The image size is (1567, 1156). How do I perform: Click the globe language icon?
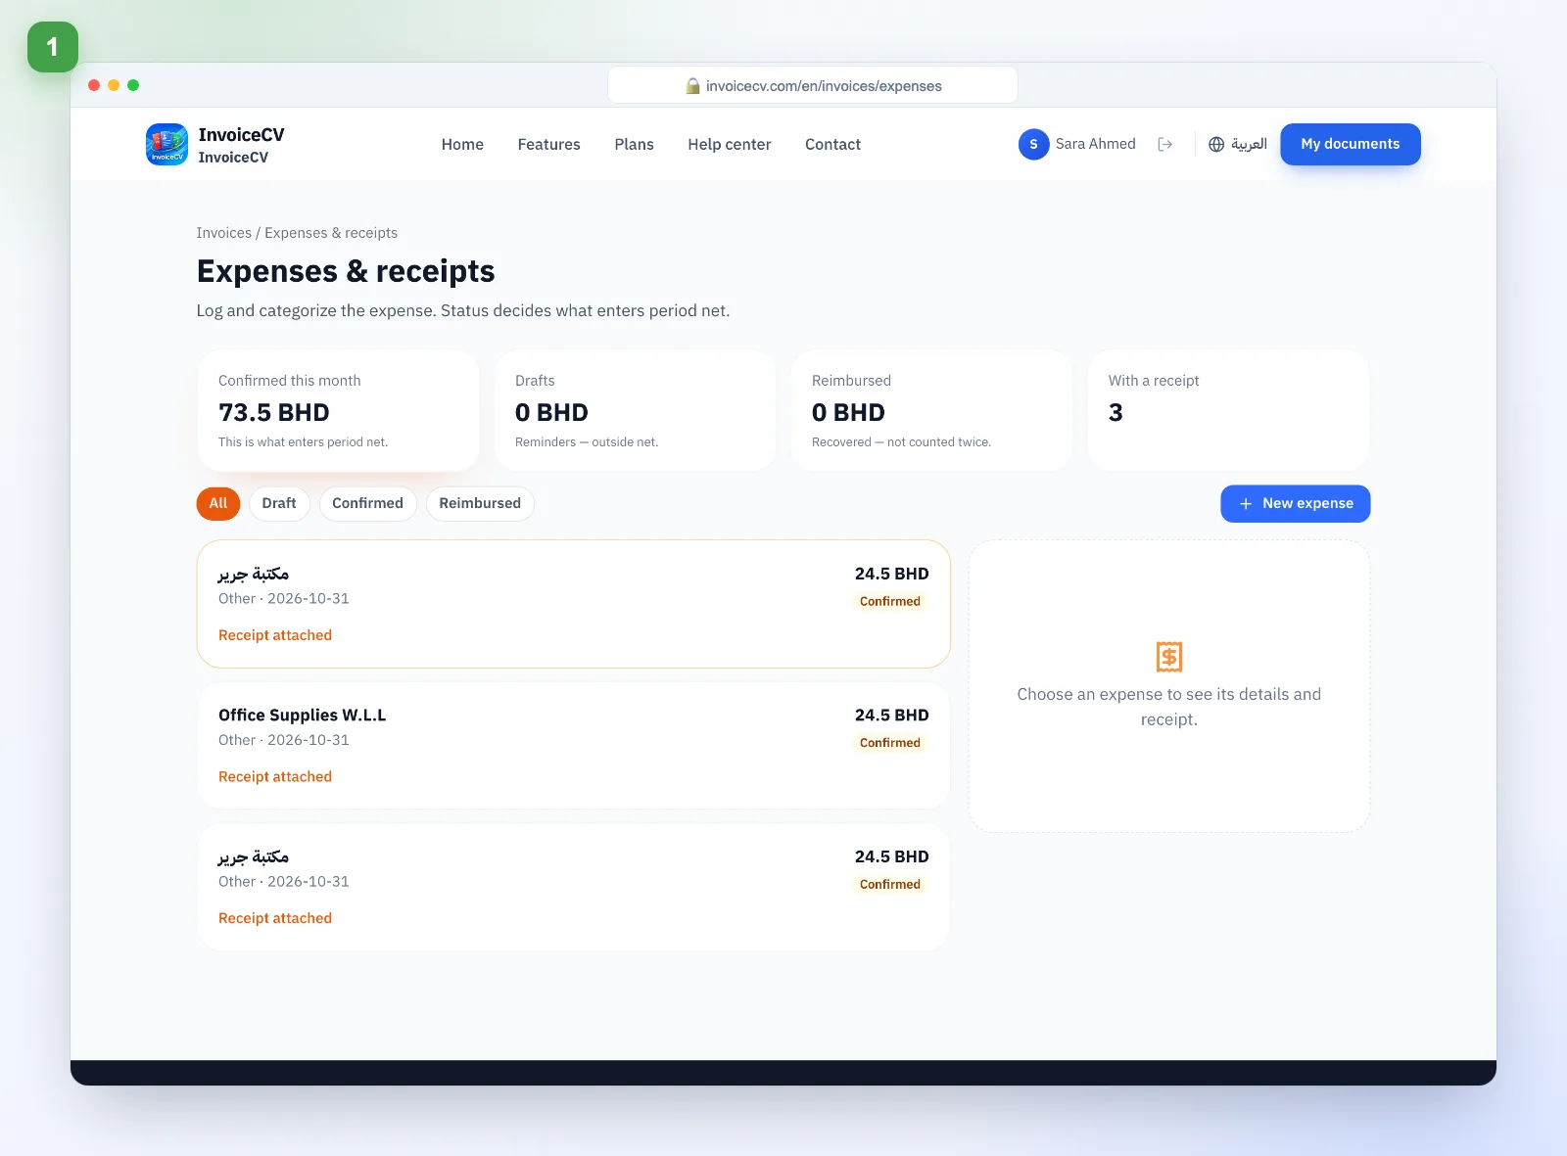[x=1216, y=144]
